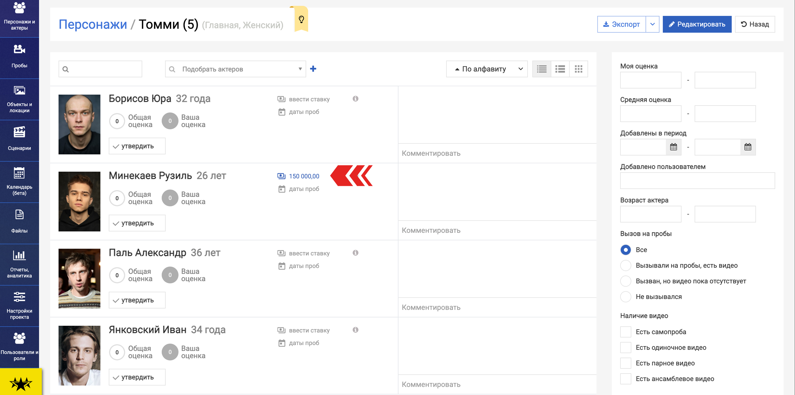Enable the Есть парное видео checkbox
The height and width of the screenshot is (395, 795).
[625, 363]
